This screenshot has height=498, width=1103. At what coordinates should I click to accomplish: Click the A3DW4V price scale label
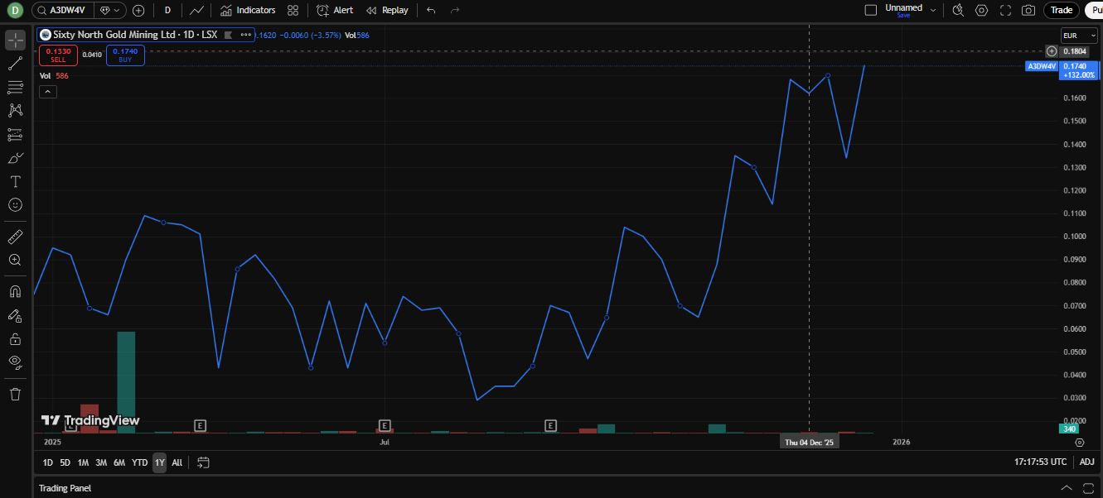pyautogui.click(x=1042, y=65)
